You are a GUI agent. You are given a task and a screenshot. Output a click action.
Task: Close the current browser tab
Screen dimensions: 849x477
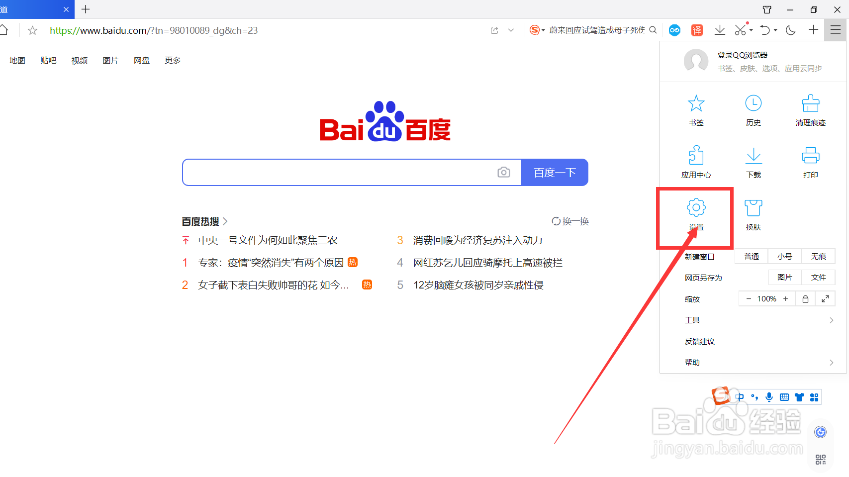click(66, 9)
